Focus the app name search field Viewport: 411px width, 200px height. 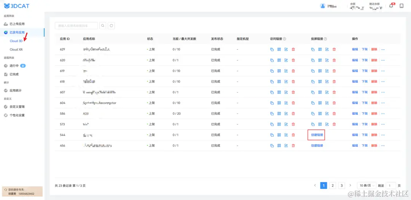pyautogui.click(x=76, y=26)
